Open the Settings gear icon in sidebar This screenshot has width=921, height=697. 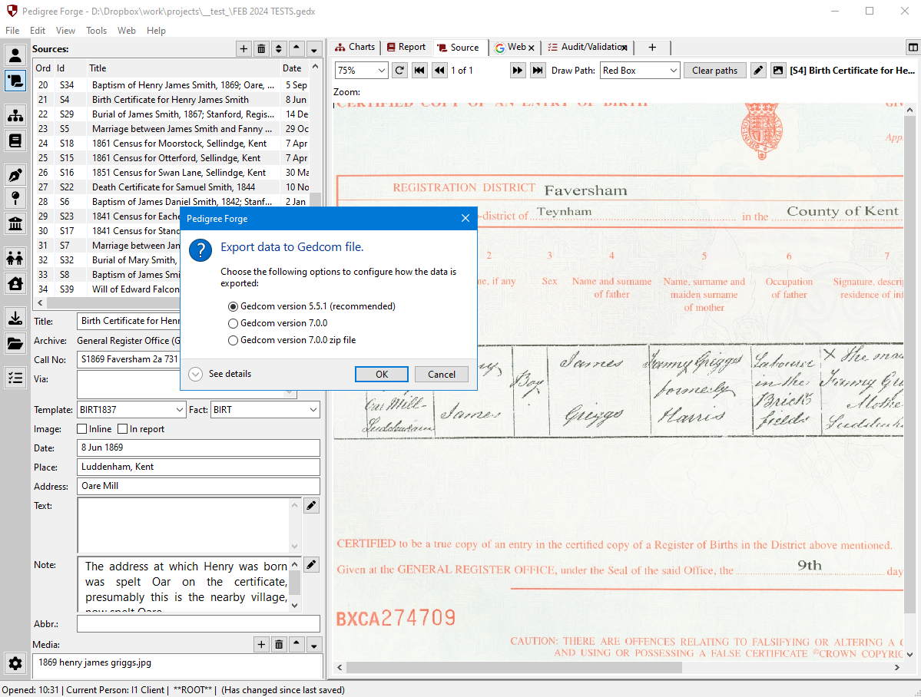coord(15,663)
